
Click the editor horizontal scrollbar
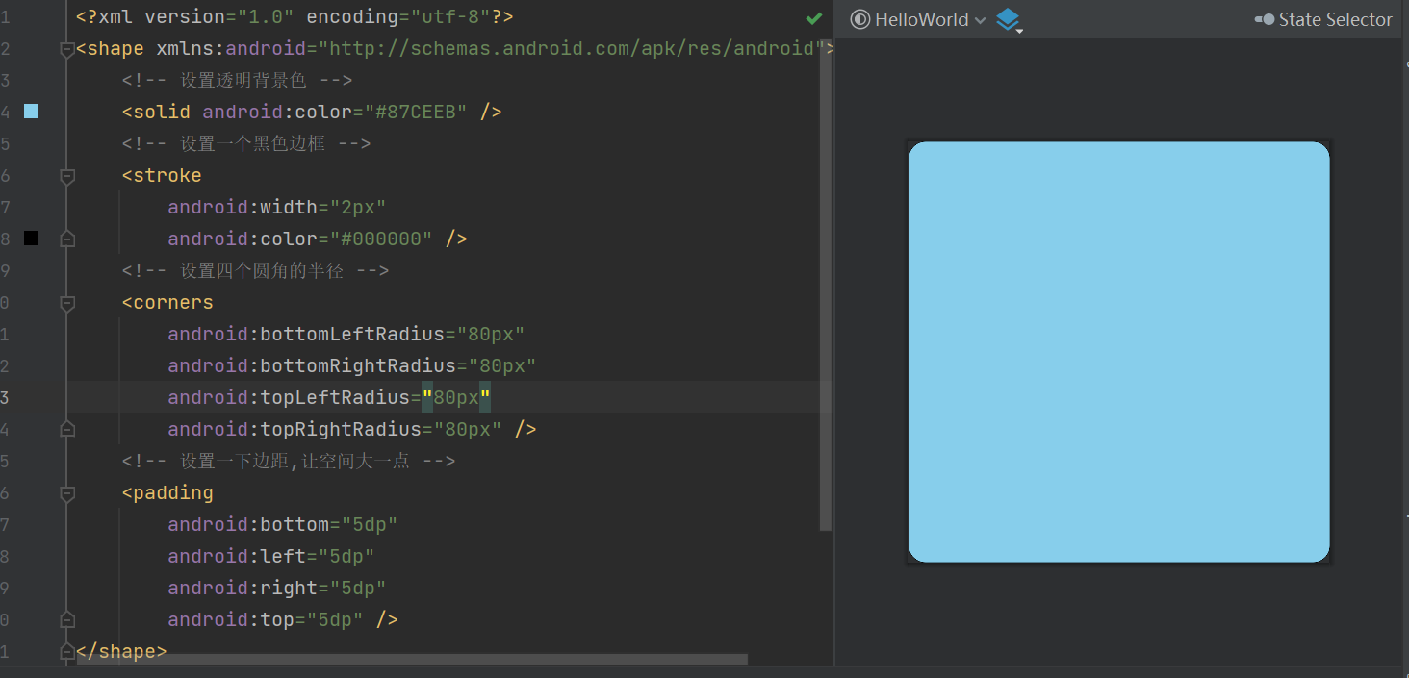click(x=412, y=660)
